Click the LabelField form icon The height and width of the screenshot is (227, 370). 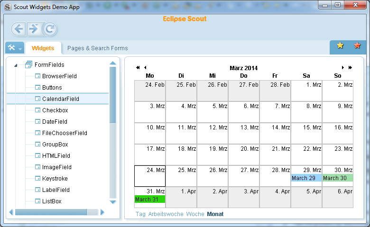tap(37, 190)
